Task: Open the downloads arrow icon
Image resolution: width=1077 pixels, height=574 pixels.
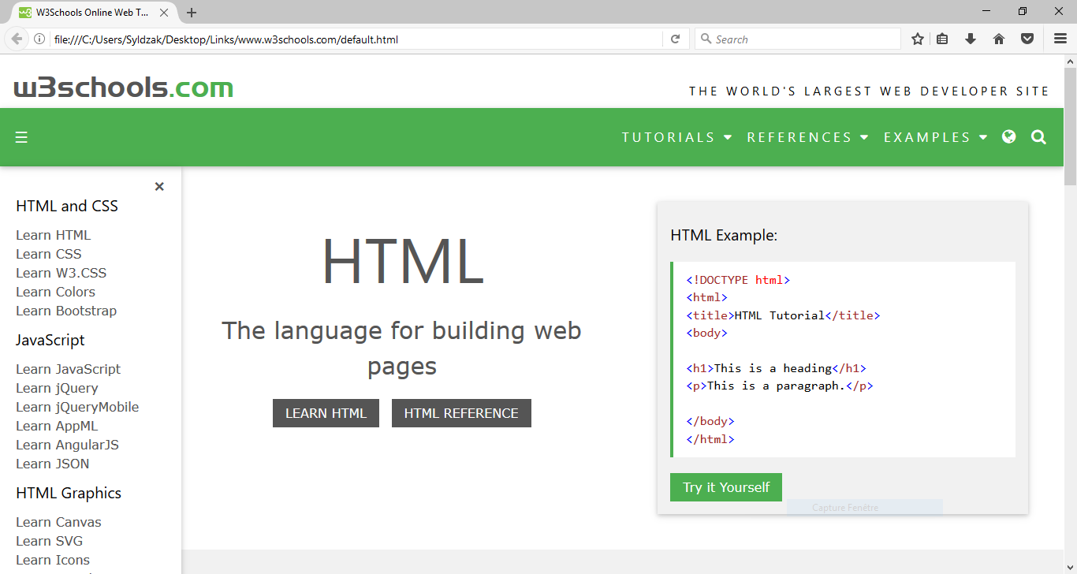Action: 971,39
